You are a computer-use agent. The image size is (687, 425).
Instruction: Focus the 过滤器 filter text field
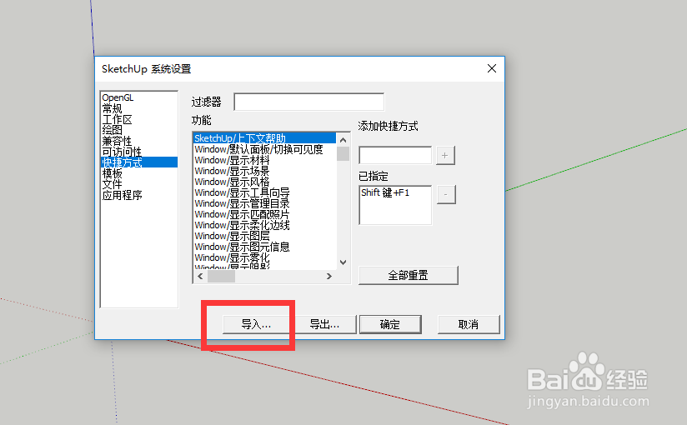point(309,102)
